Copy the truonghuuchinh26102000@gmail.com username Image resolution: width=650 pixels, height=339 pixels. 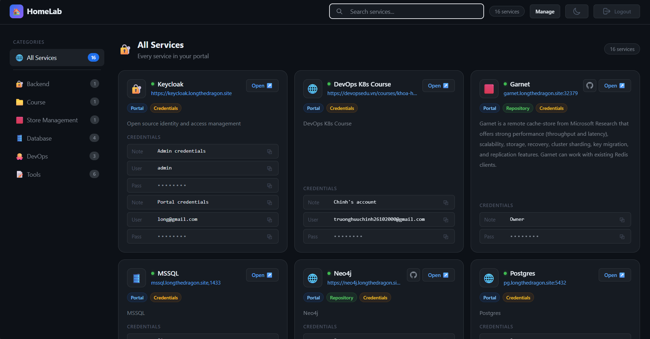tap(446, 220)
